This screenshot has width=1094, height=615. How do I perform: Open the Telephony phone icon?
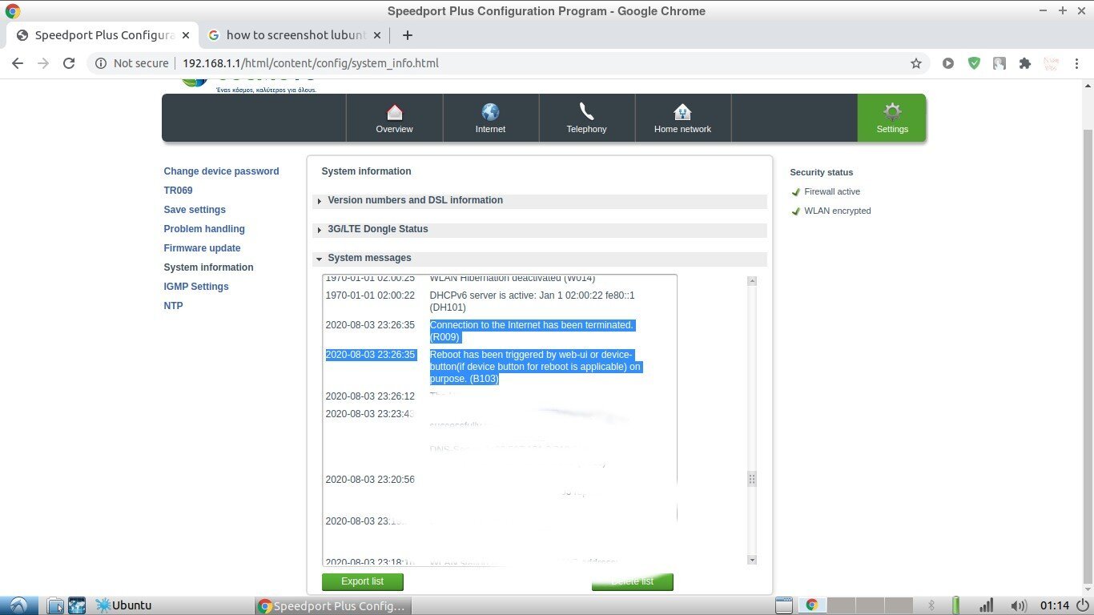pos(586,112)
